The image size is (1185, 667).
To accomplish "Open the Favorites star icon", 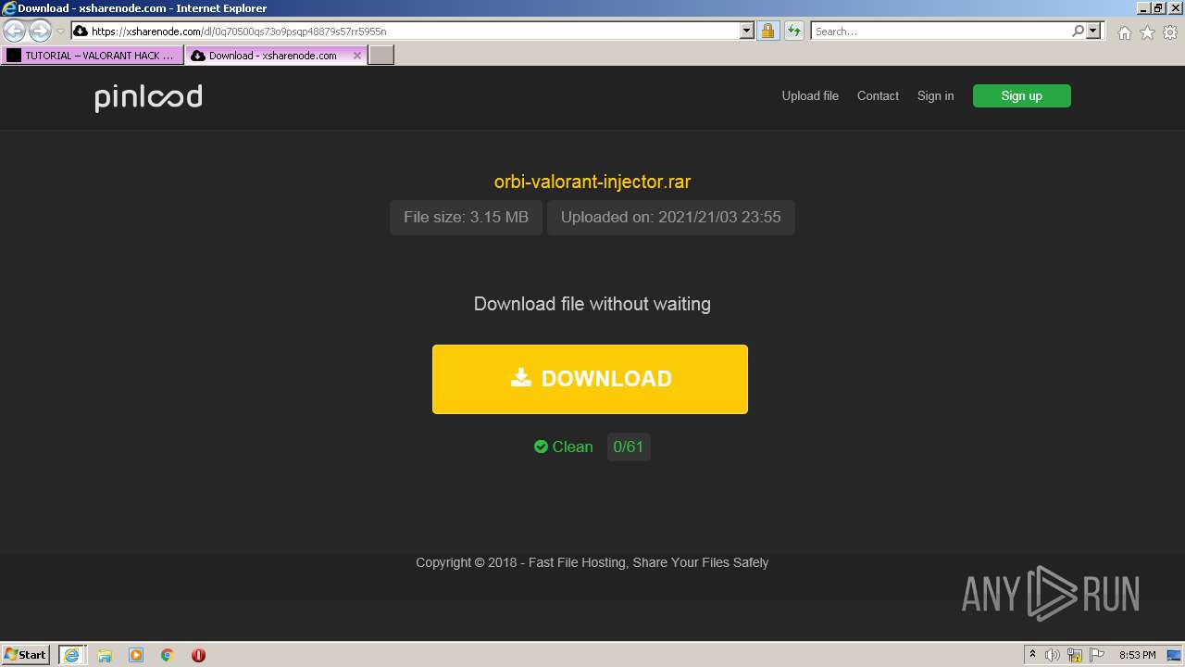I will click(1147, 32).
